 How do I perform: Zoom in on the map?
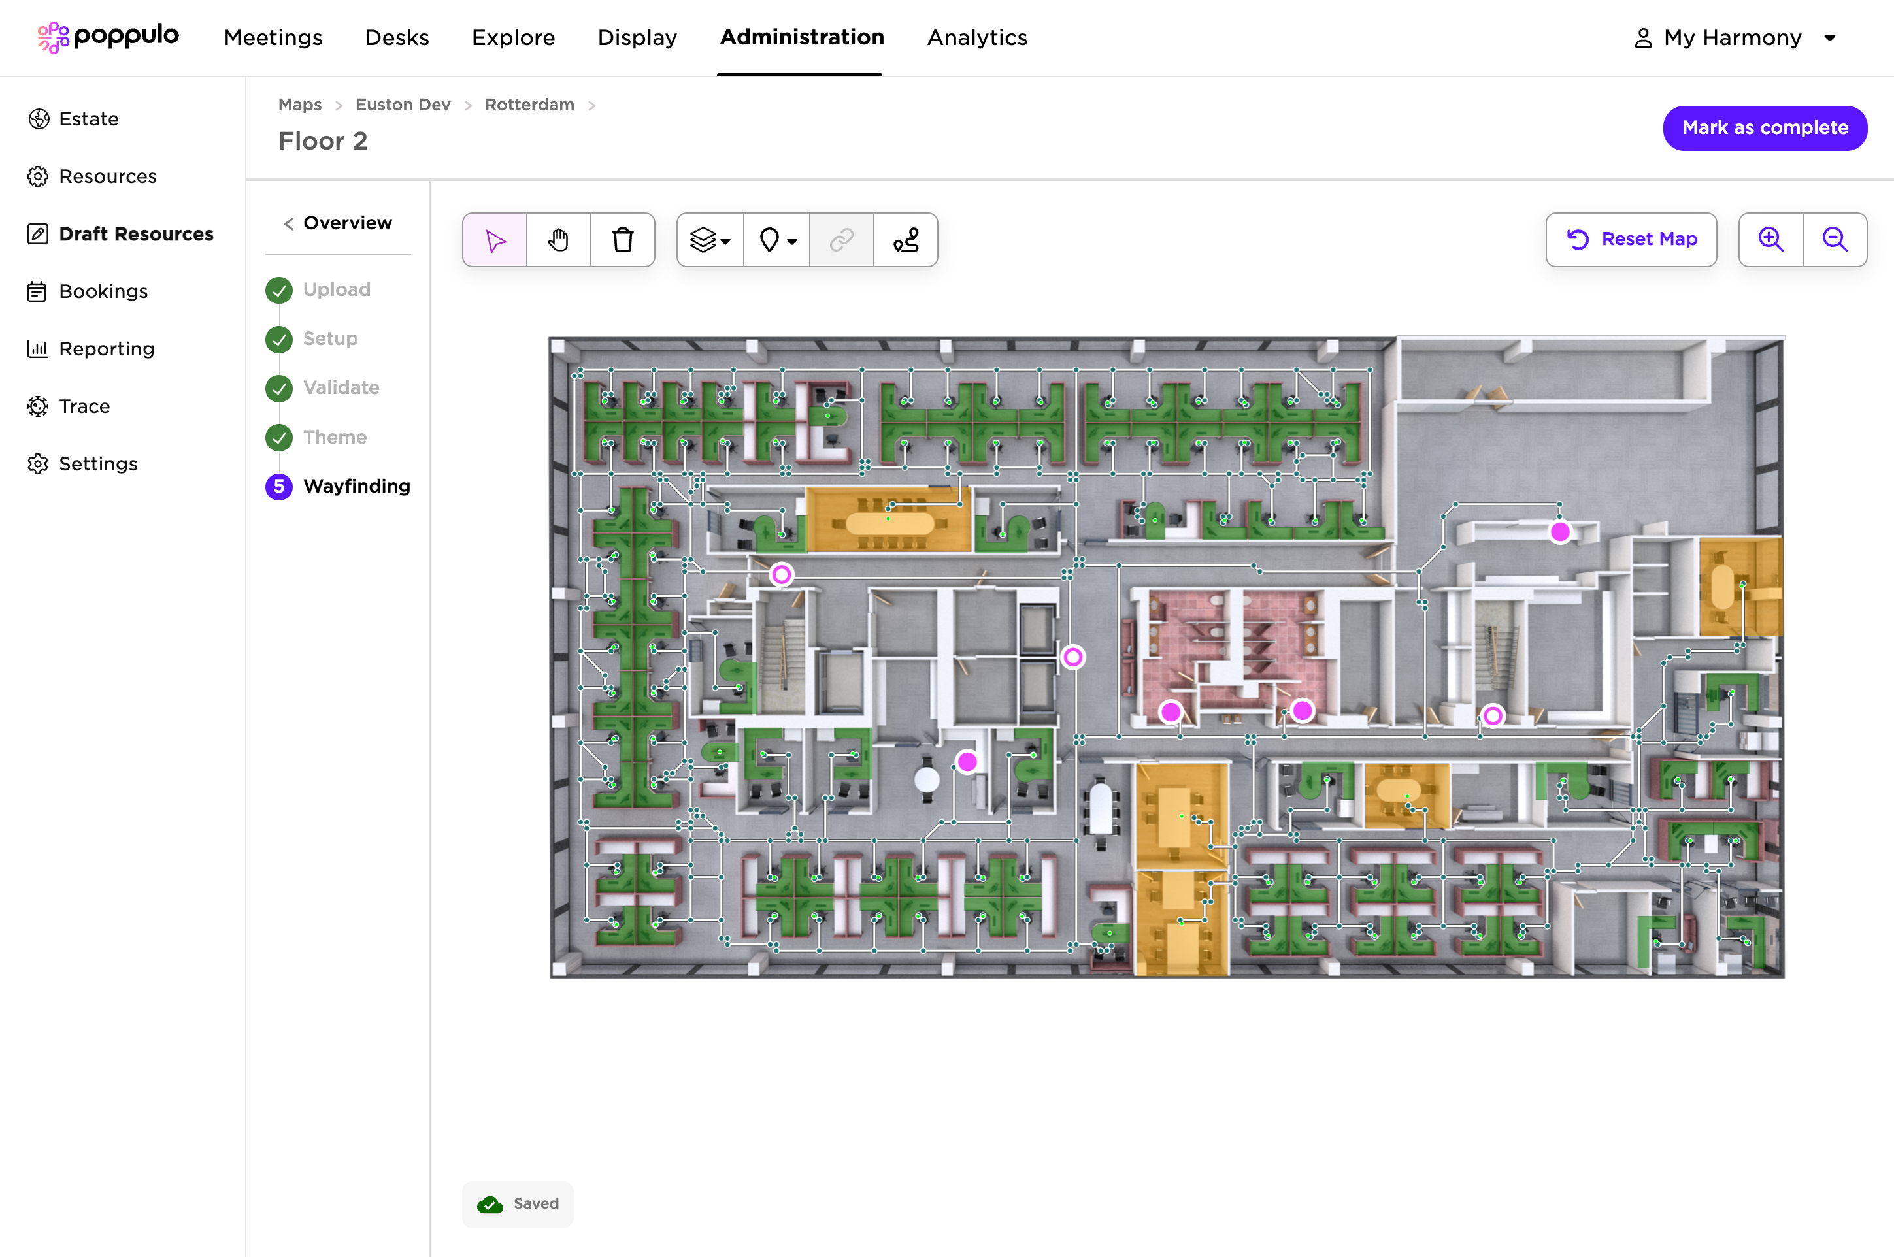coord(1770,240)
